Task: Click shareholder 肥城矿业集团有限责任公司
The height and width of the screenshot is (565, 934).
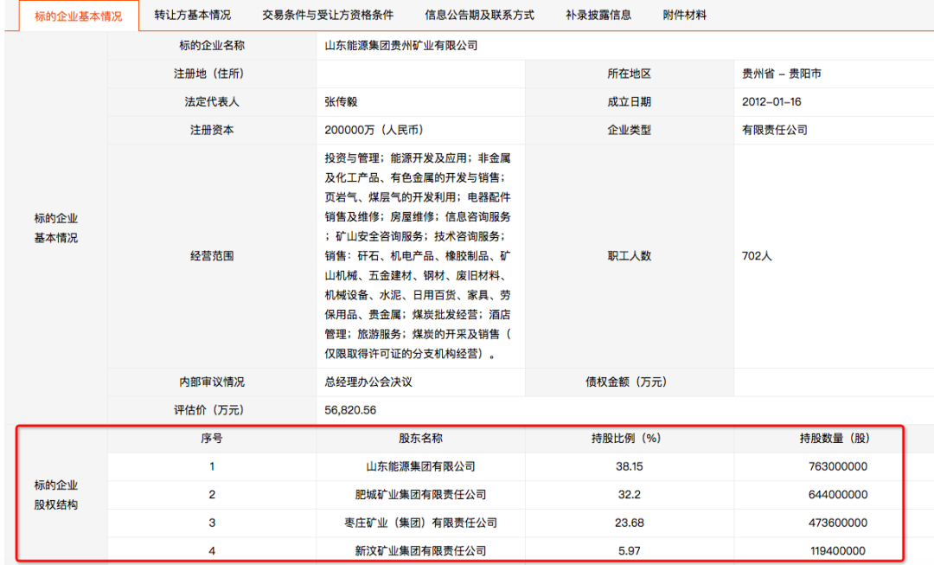Action: [420, 495]
